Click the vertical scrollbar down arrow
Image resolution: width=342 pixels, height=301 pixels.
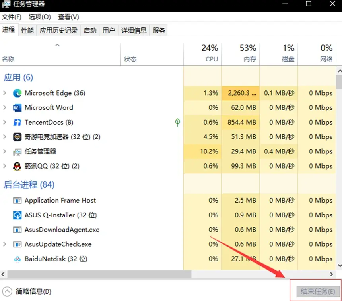[340, 266]
